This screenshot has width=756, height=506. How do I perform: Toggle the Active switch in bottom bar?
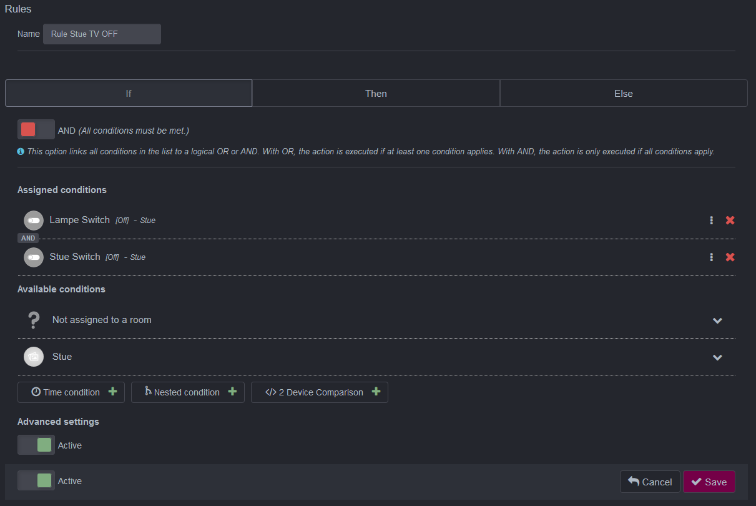(x=36, y=481)
